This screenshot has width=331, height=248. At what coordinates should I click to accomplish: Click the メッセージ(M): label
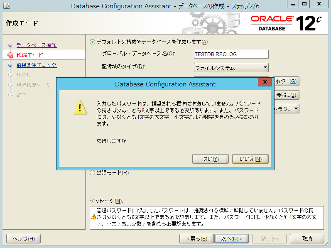[106, 201]
